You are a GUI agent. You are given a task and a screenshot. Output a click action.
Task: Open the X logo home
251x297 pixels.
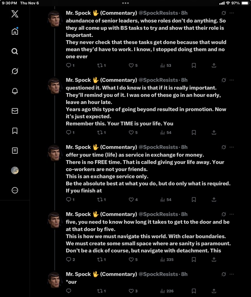15,14
